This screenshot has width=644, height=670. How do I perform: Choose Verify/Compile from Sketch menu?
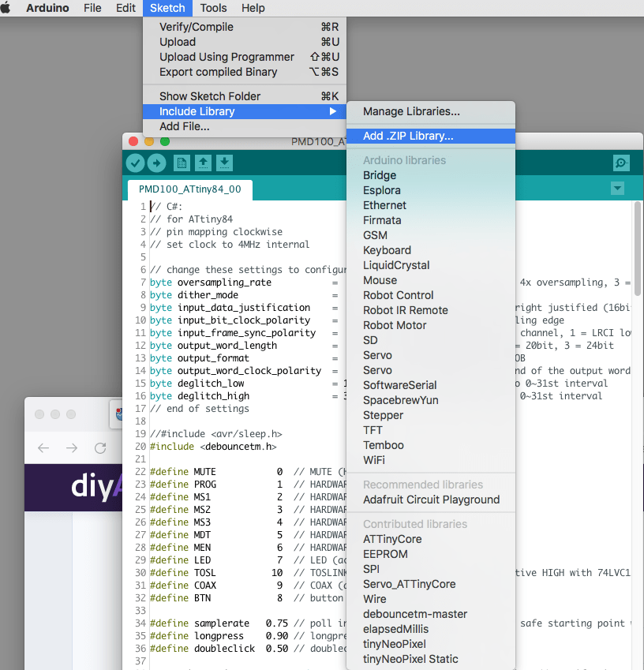point(245,27)
